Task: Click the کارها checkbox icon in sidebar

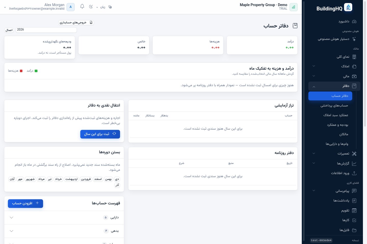Action: coord(354,220)
